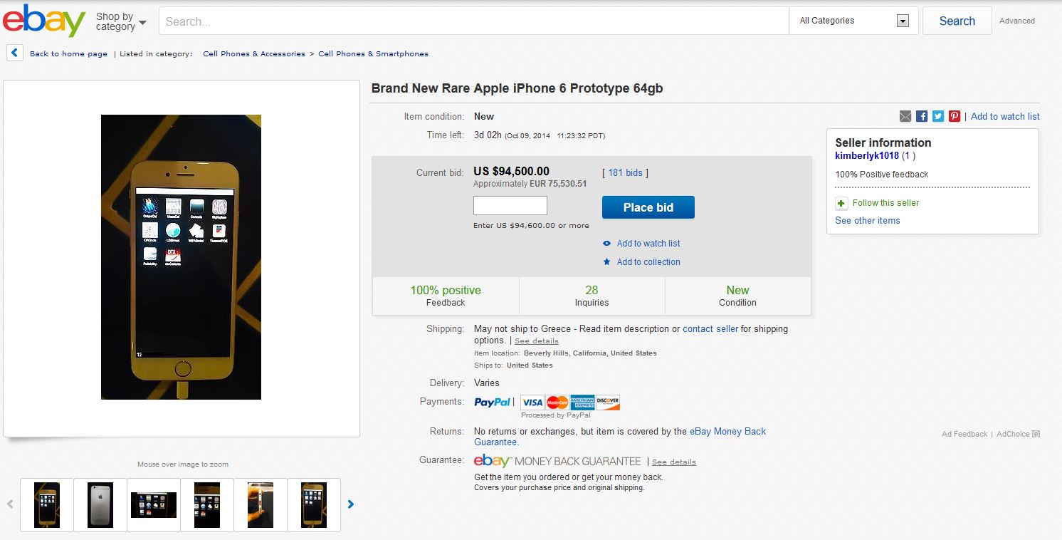
Task: Pin this listing to Pinterest
Action: [x=954, y=116]
